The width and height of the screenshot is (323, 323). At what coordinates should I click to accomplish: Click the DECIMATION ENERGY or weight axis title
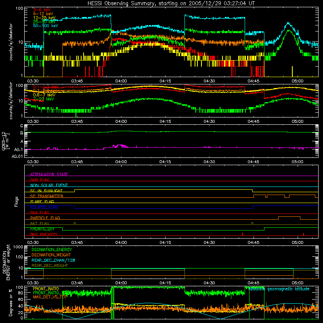[x=6, y=262]
